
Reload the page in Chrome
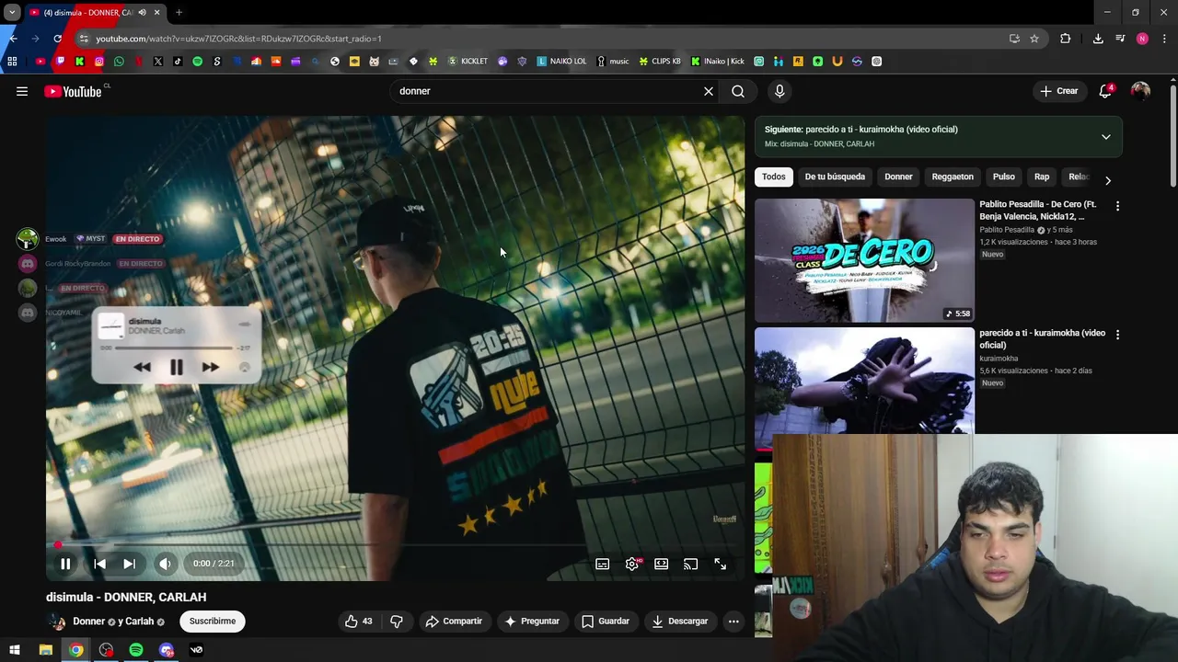[x=57, y=39]
